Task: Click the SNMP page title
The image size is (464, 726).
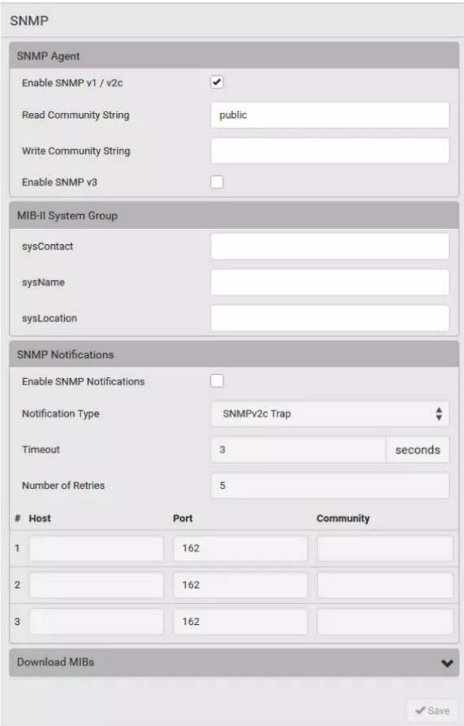Action: coord(29,21)
